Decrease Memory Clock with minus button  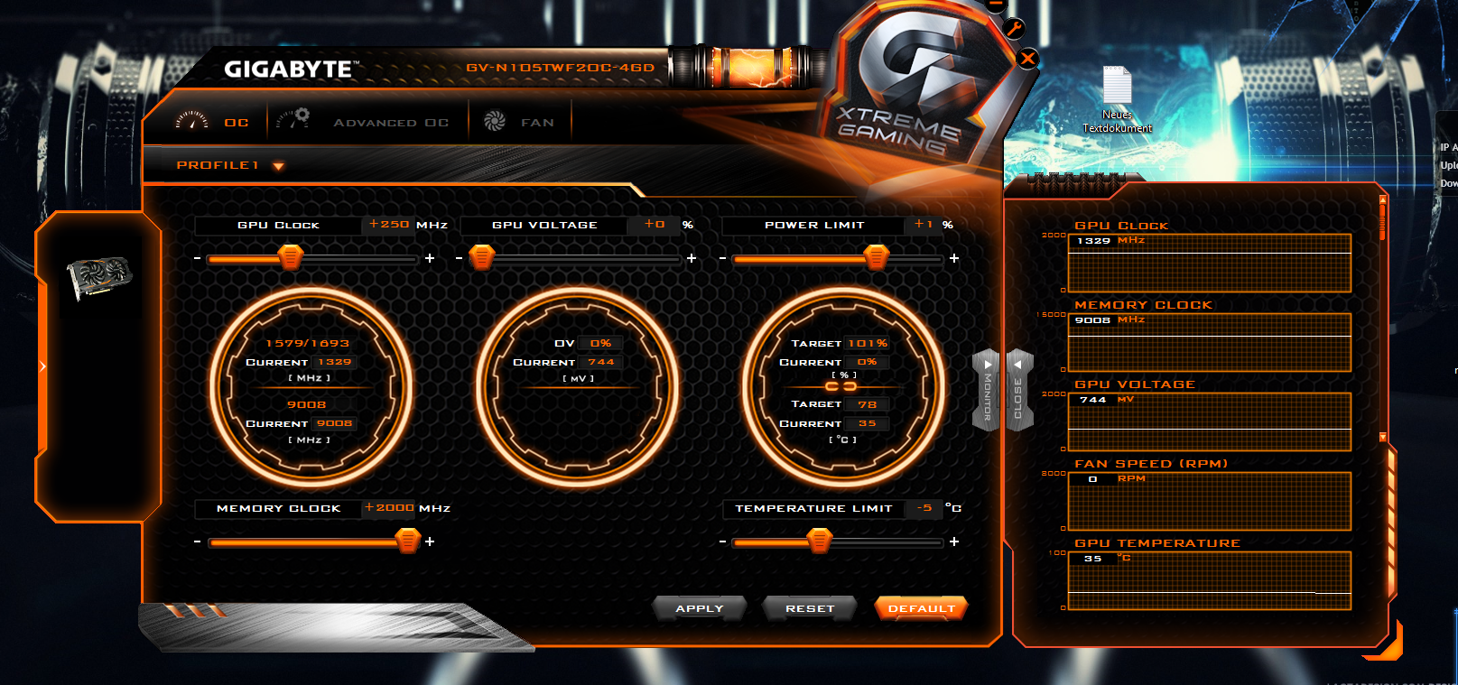197,542
